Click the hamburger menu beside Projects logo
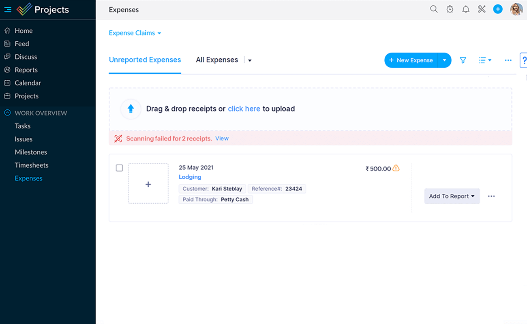The image size is (527, 324). [7, 10]
